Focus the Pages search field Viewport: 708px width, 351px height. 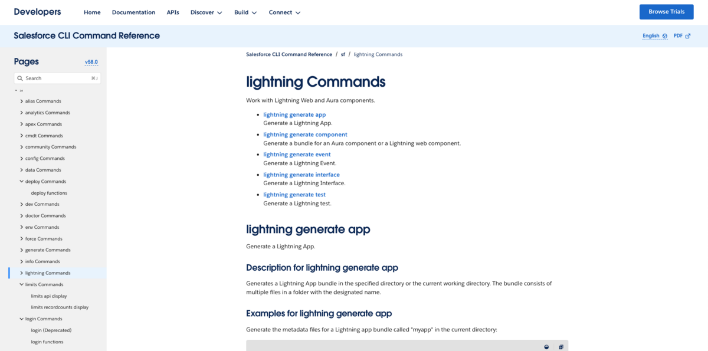(58, 78)
